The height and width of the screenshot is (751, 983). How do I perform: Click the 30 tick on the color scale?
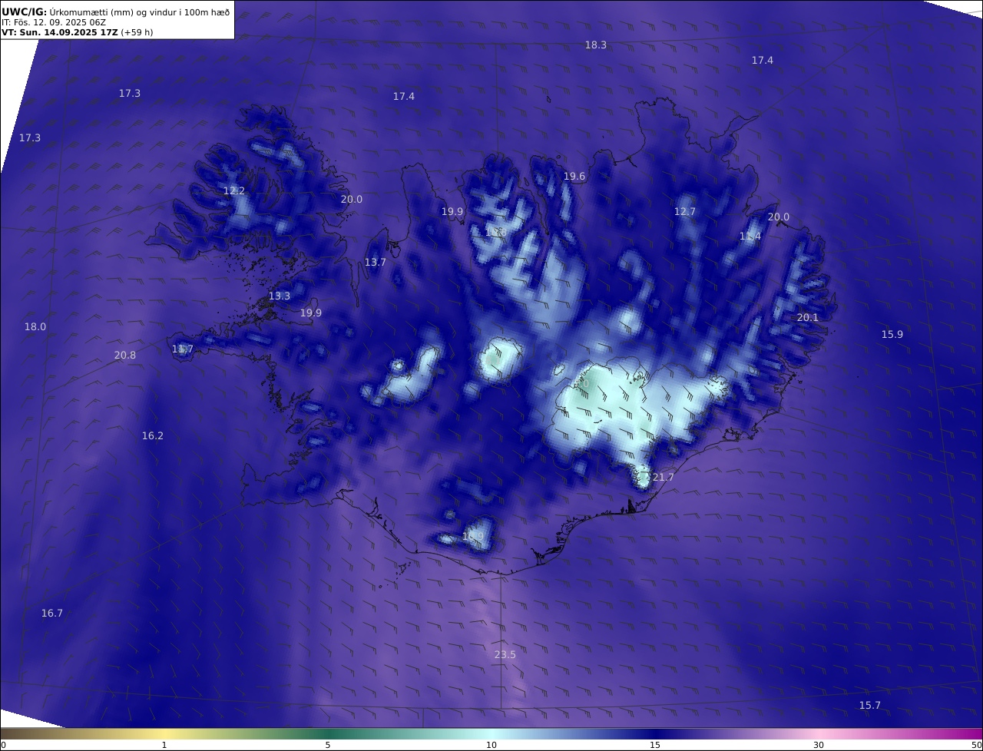point(819,745)
